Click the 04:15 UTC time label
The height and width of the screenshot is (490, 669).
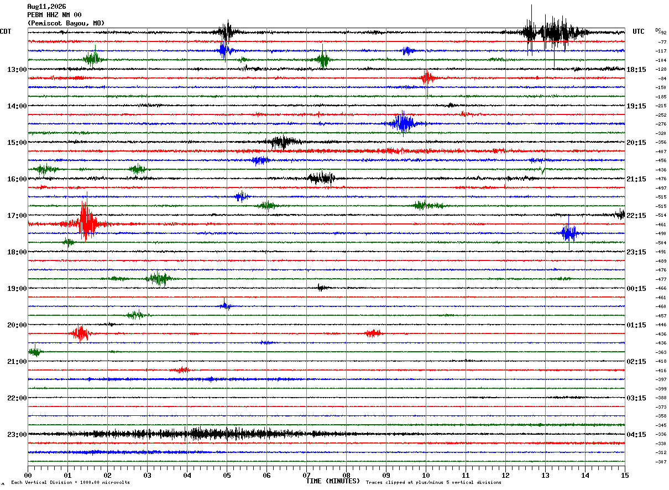click(x=636, y=435)
